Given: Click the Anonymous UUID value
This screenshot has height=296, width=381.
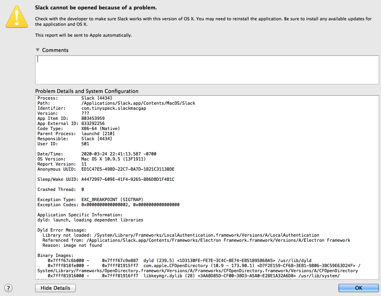Looking at the screenshot, I should click(x=128, y=169).
